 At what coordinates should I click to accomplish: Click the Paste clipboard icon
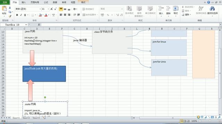(x=4, y=9)
